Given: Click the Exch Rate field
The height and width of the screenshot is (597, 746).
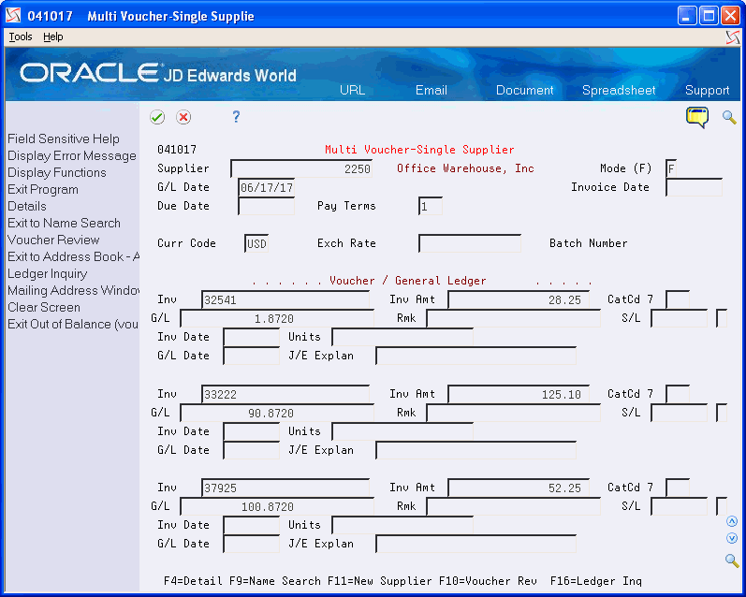Looking at the screenshot, I should (x=470, y=243).
